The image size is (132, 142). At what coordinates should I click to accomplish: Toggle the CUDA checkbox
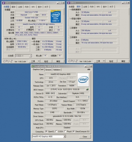tap(56, 131)
